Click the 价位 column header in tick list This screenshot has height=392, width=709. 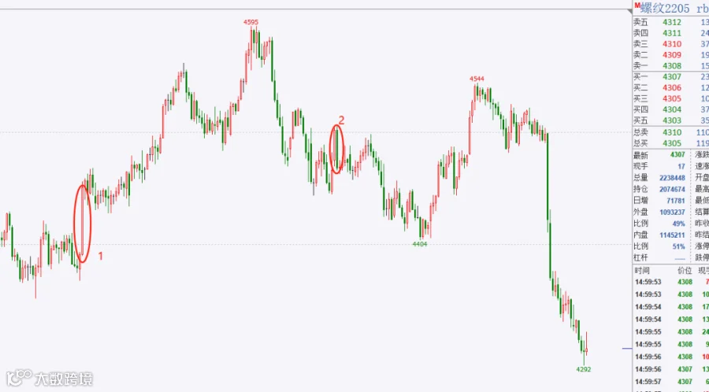pos(685,271)
